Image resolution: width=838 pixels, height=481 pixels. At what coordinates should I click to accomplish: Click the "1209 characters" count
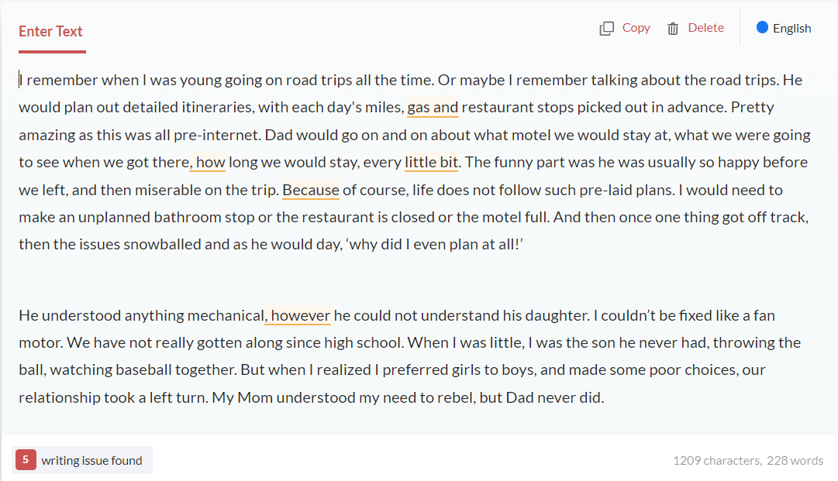(x=716, y=461)
